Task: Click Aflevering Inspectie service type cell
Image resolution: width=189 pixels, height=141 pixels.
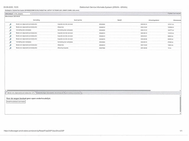Action: click(63, 48)
